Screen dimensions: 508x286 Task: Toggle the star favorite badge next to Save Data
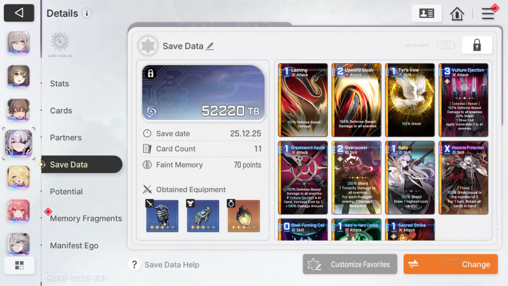pos(148,45)
